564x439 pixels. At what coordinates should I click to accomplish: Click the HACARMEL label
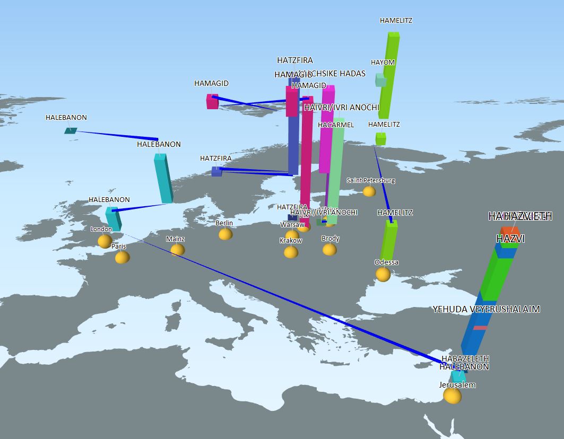click(336, 125)
